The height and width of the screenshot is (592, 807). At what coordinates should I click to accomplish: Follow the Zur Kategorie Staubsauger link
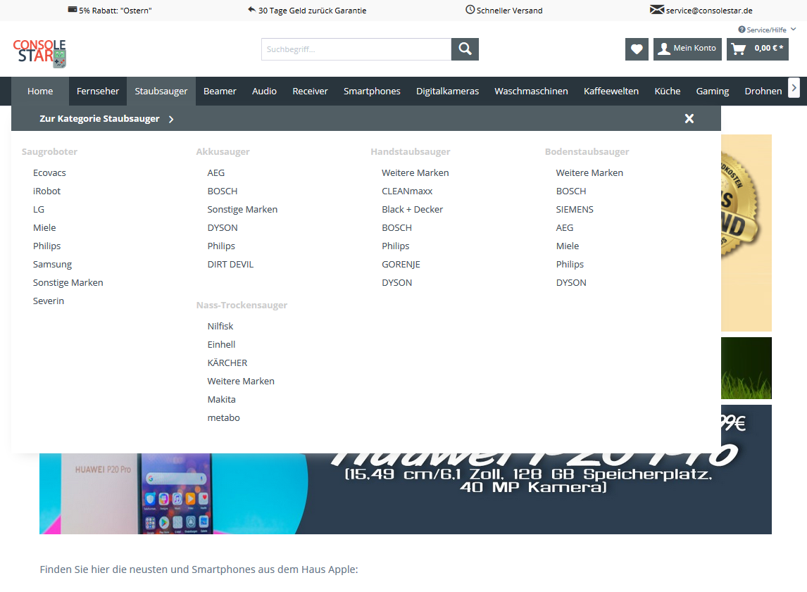pos(106,119)
